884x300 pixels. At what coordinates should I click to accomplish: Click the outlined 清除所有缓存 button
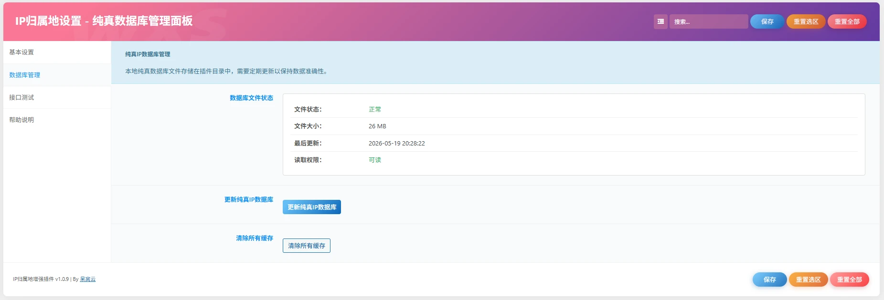(x=307, y=246)
